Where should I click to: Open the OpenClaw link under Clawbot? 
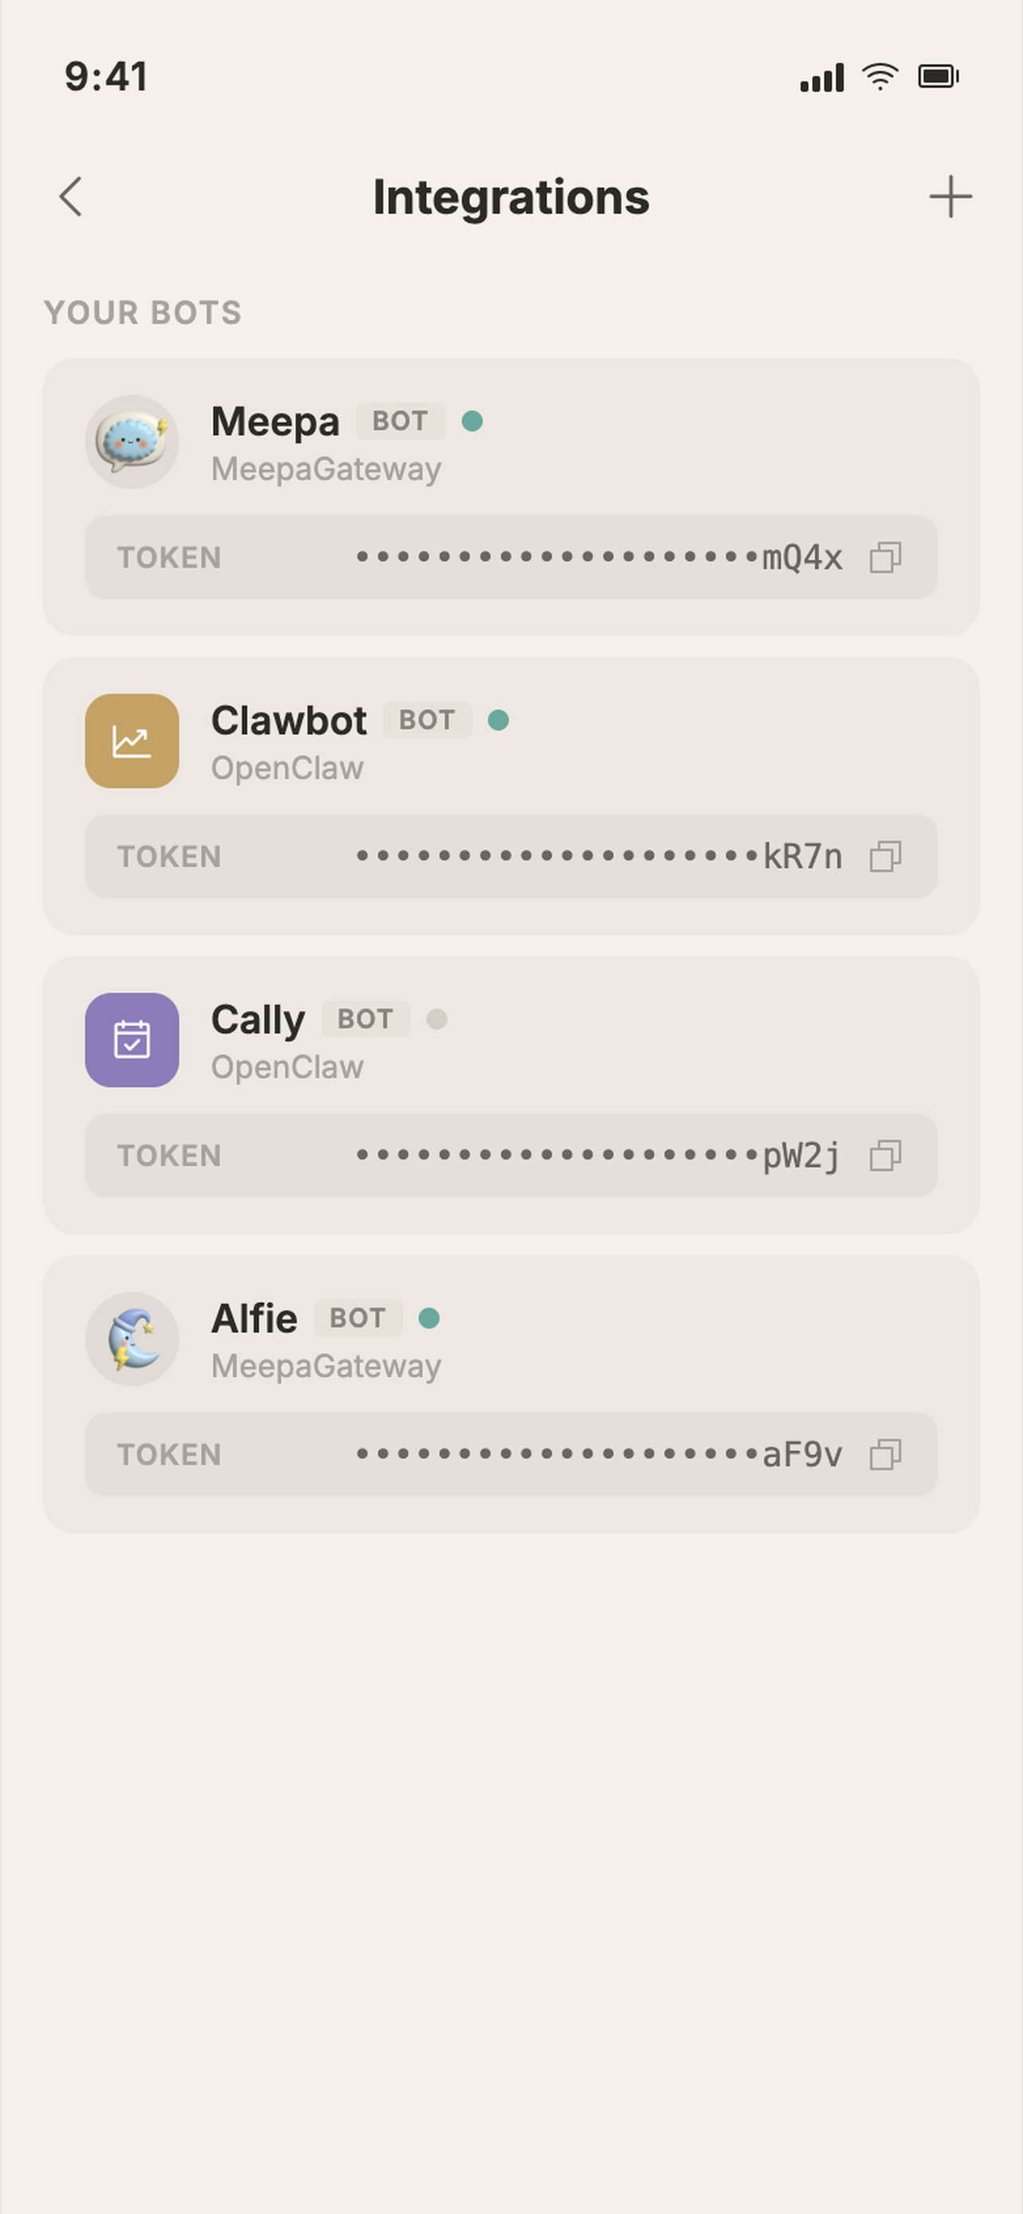tap(287, 767)
